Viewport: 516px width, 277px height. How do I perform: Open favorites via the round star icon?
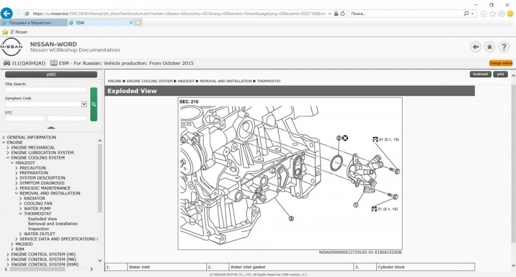point(489,47)
